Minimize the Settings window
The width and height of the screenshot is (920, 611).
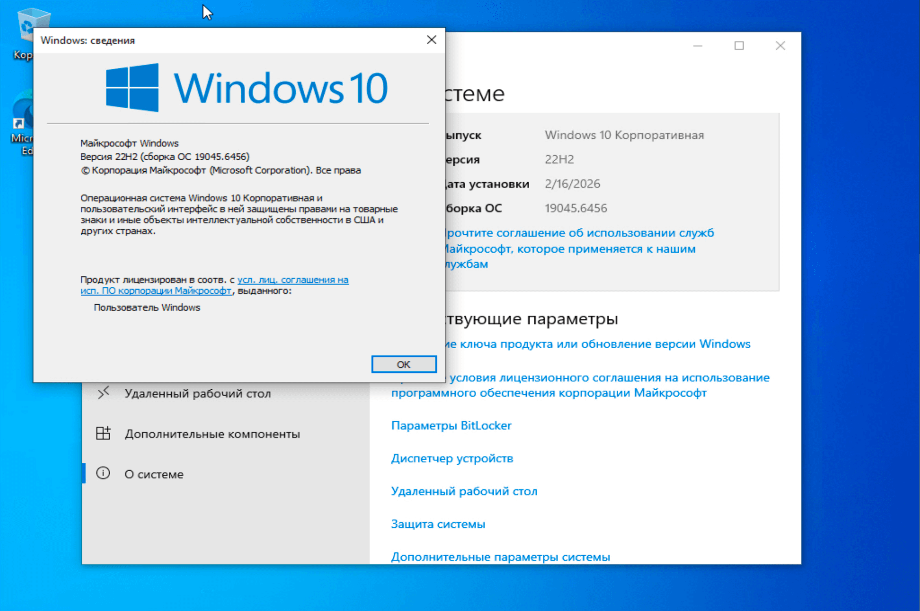pos(698,46)
